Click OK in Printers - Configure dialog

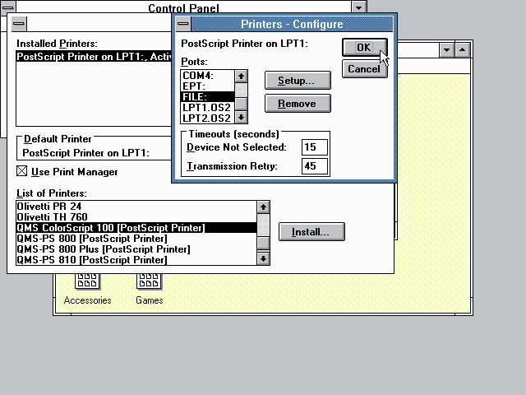click(x=365, y=48)
